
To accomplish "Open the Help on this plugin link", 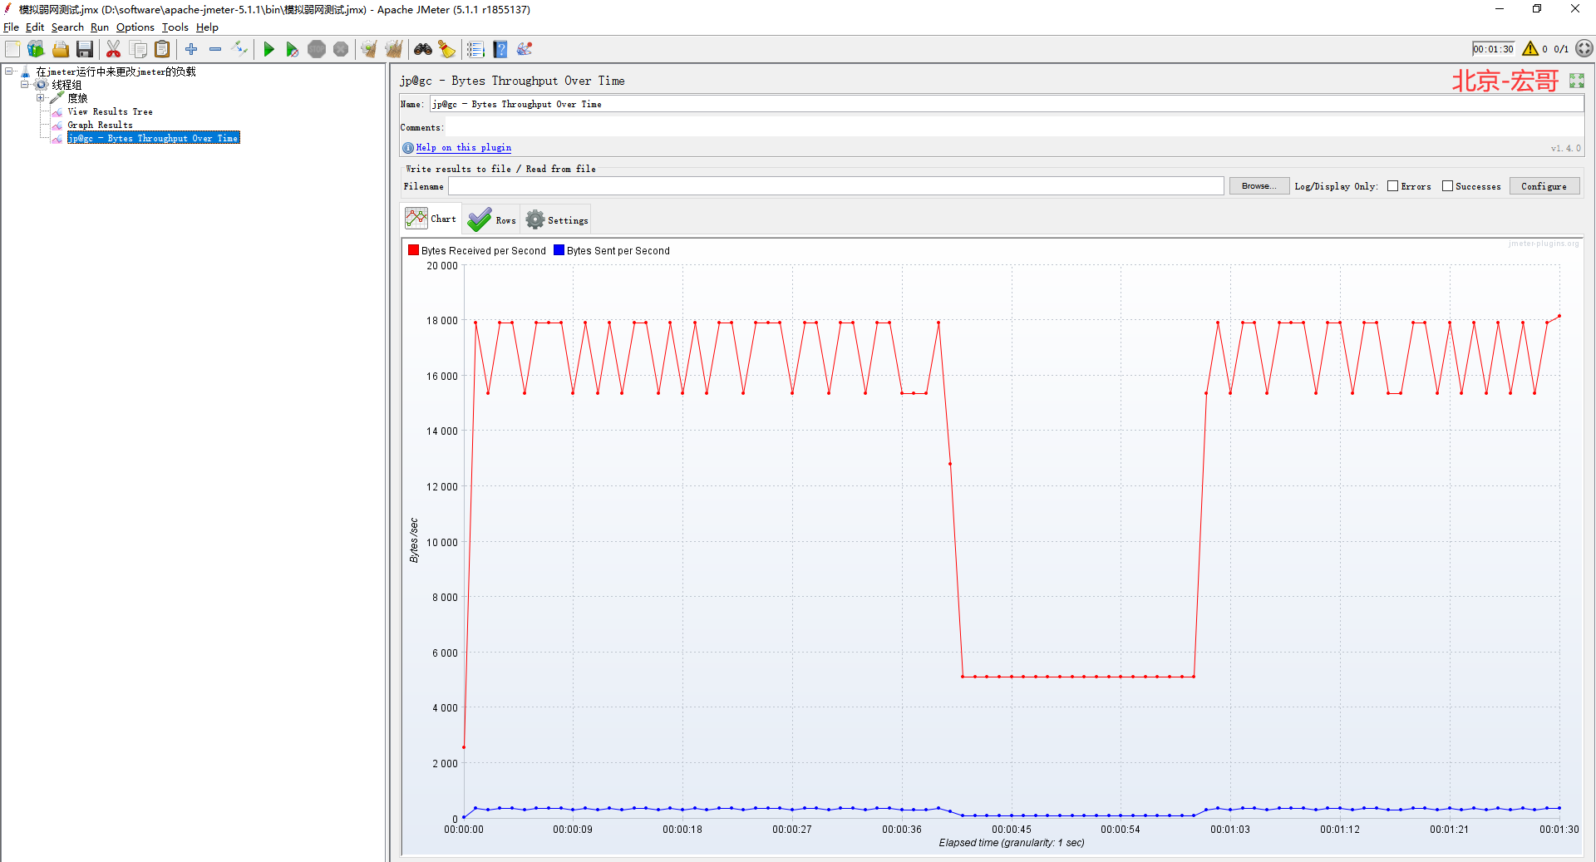I will pyautogui.click(x=464, y=148).
